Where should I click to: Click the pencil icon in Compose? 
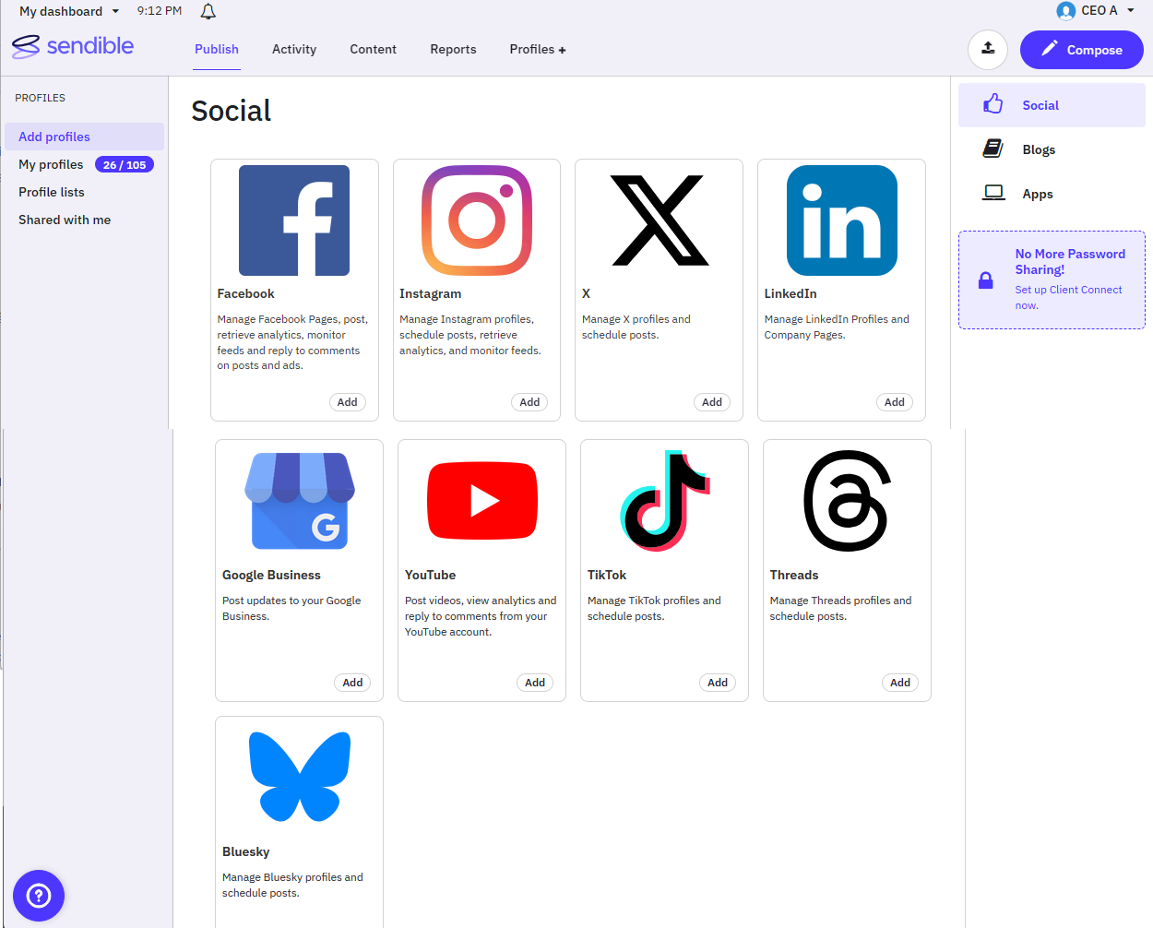(1049, 49)
